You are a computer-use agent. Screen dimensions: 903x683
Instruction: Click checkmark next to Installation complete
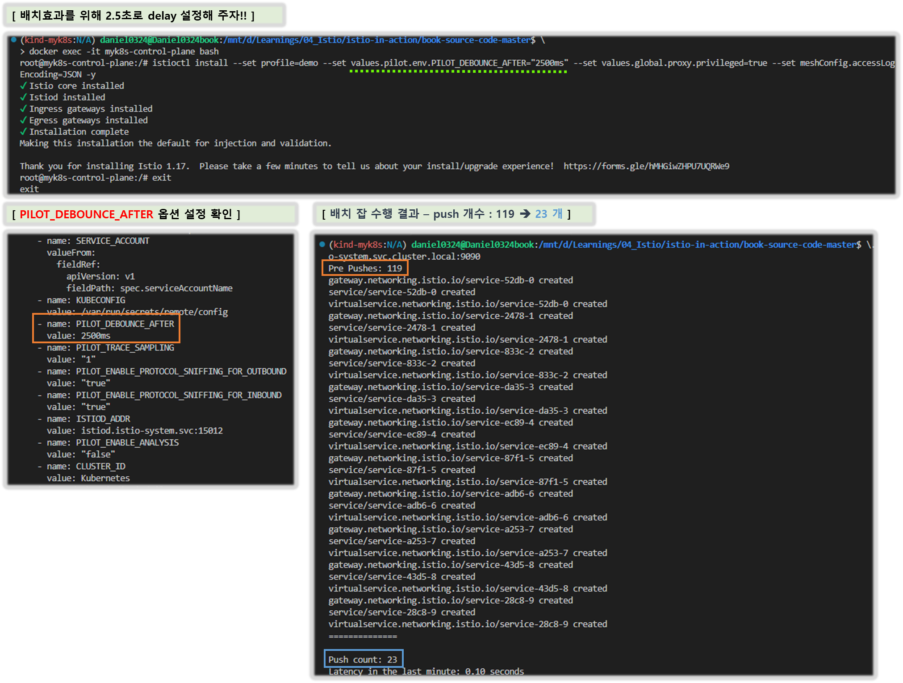pos(23,132)
